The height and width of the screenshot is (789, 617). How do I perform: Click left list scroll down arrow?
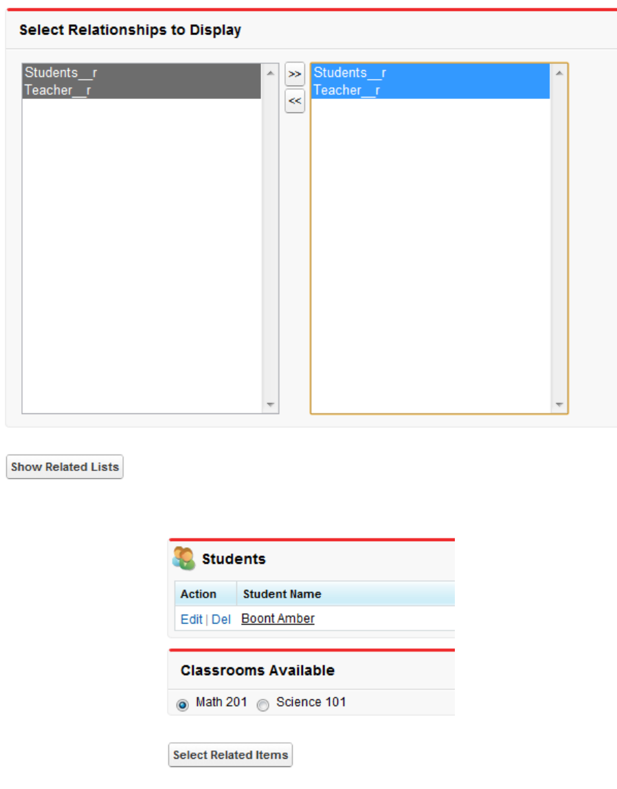tap(271, 404)
